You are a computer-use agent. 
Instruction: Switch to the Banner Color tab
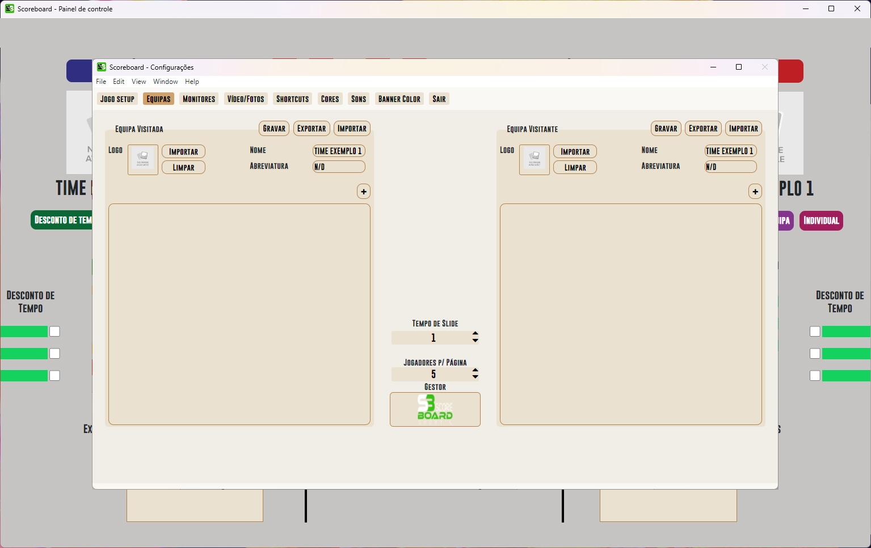coord(399,99)
